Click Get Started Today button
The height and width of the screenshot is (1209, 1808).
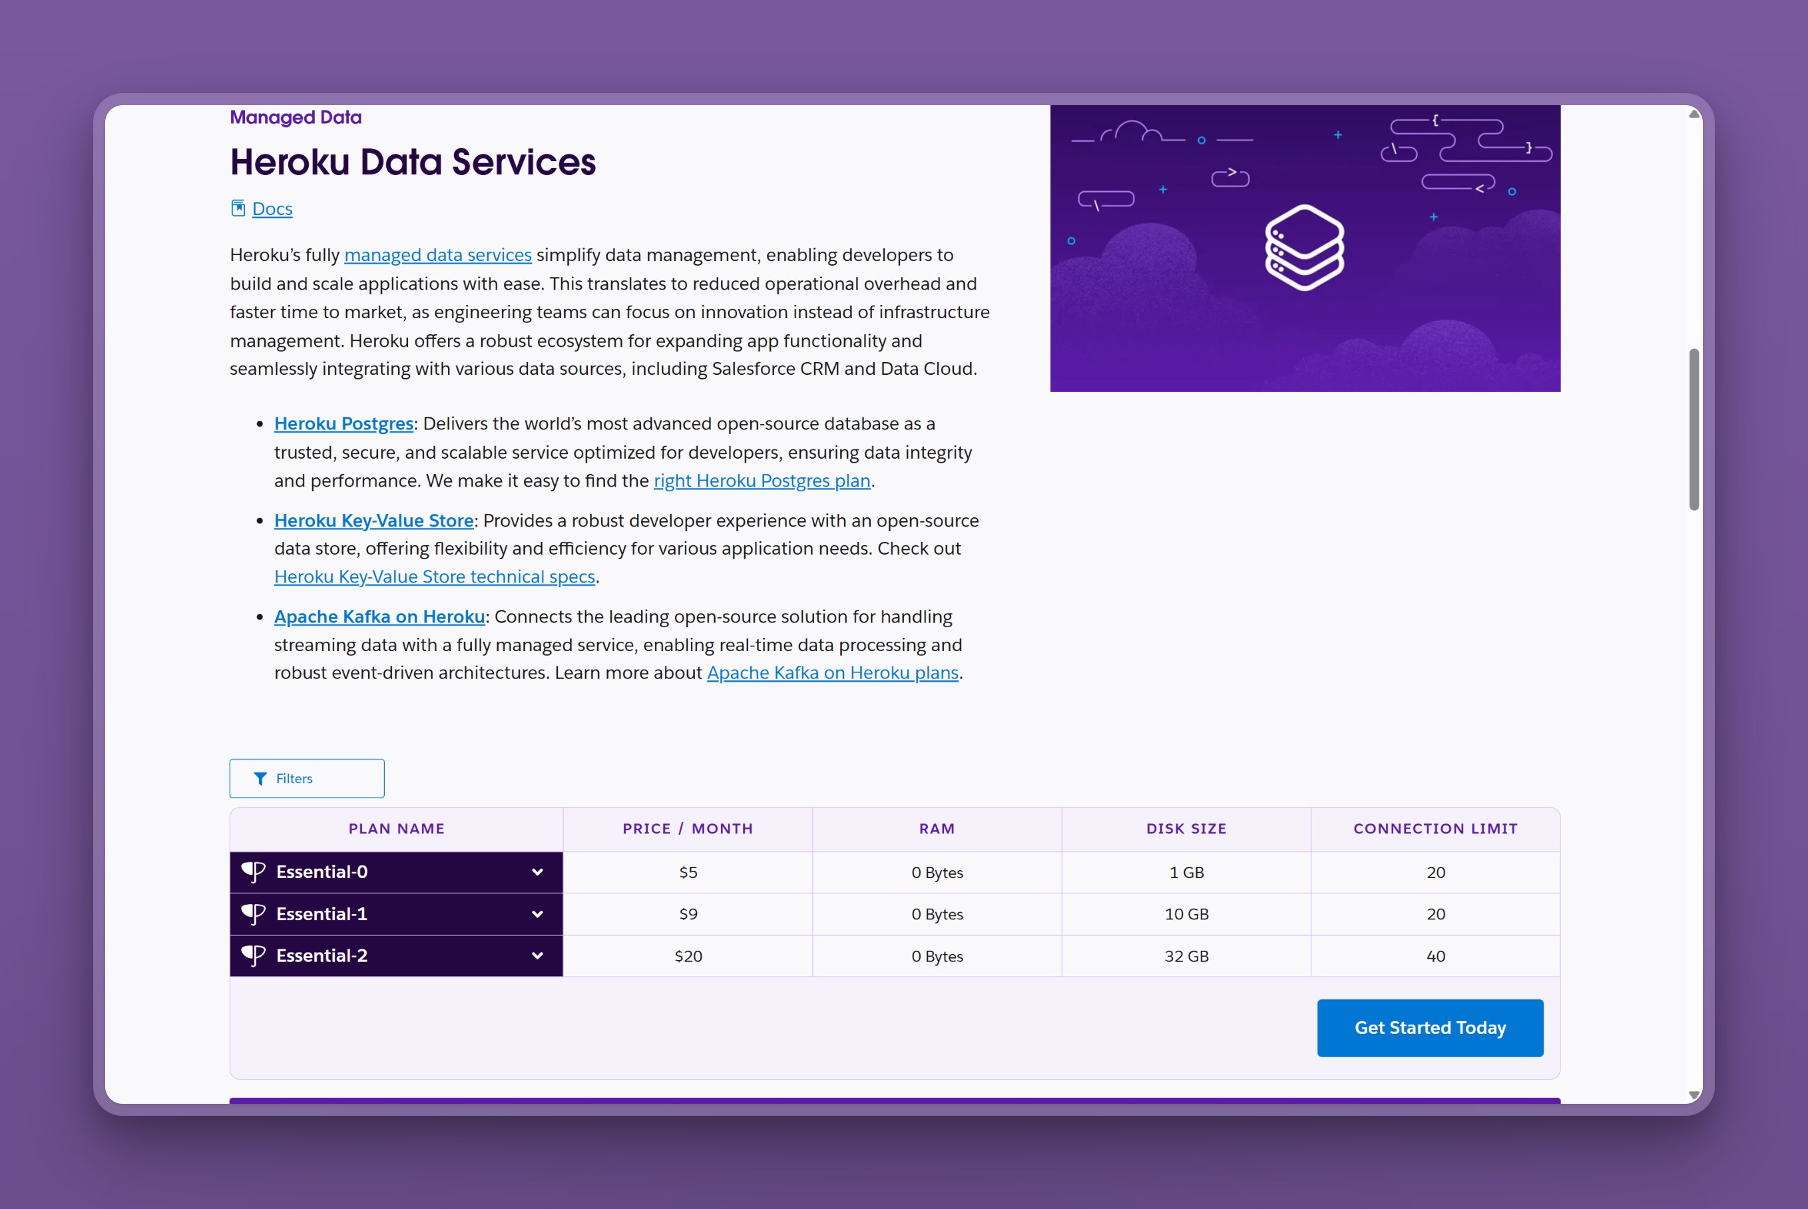coord(1430,1028)
